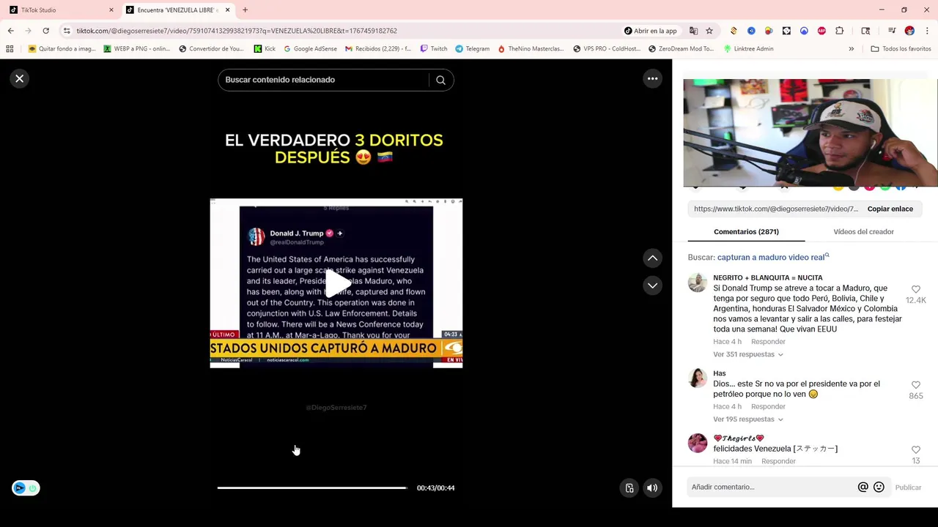Open the translate page icon
This screenshot has width=938, height=527.
(x=693, y=31)
